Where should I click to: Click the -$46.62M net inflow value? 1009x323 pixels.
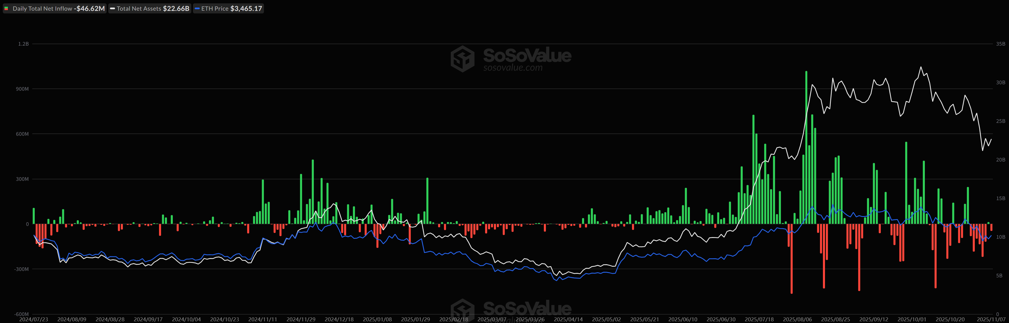89,9
